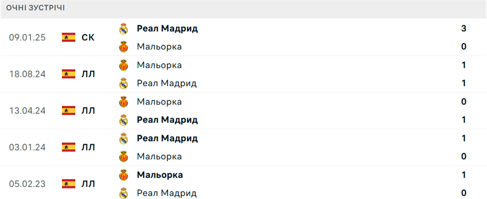This screenshot has height=199, width=487.
Task: Click Spain flag next to СК
Action: (68, 38)
